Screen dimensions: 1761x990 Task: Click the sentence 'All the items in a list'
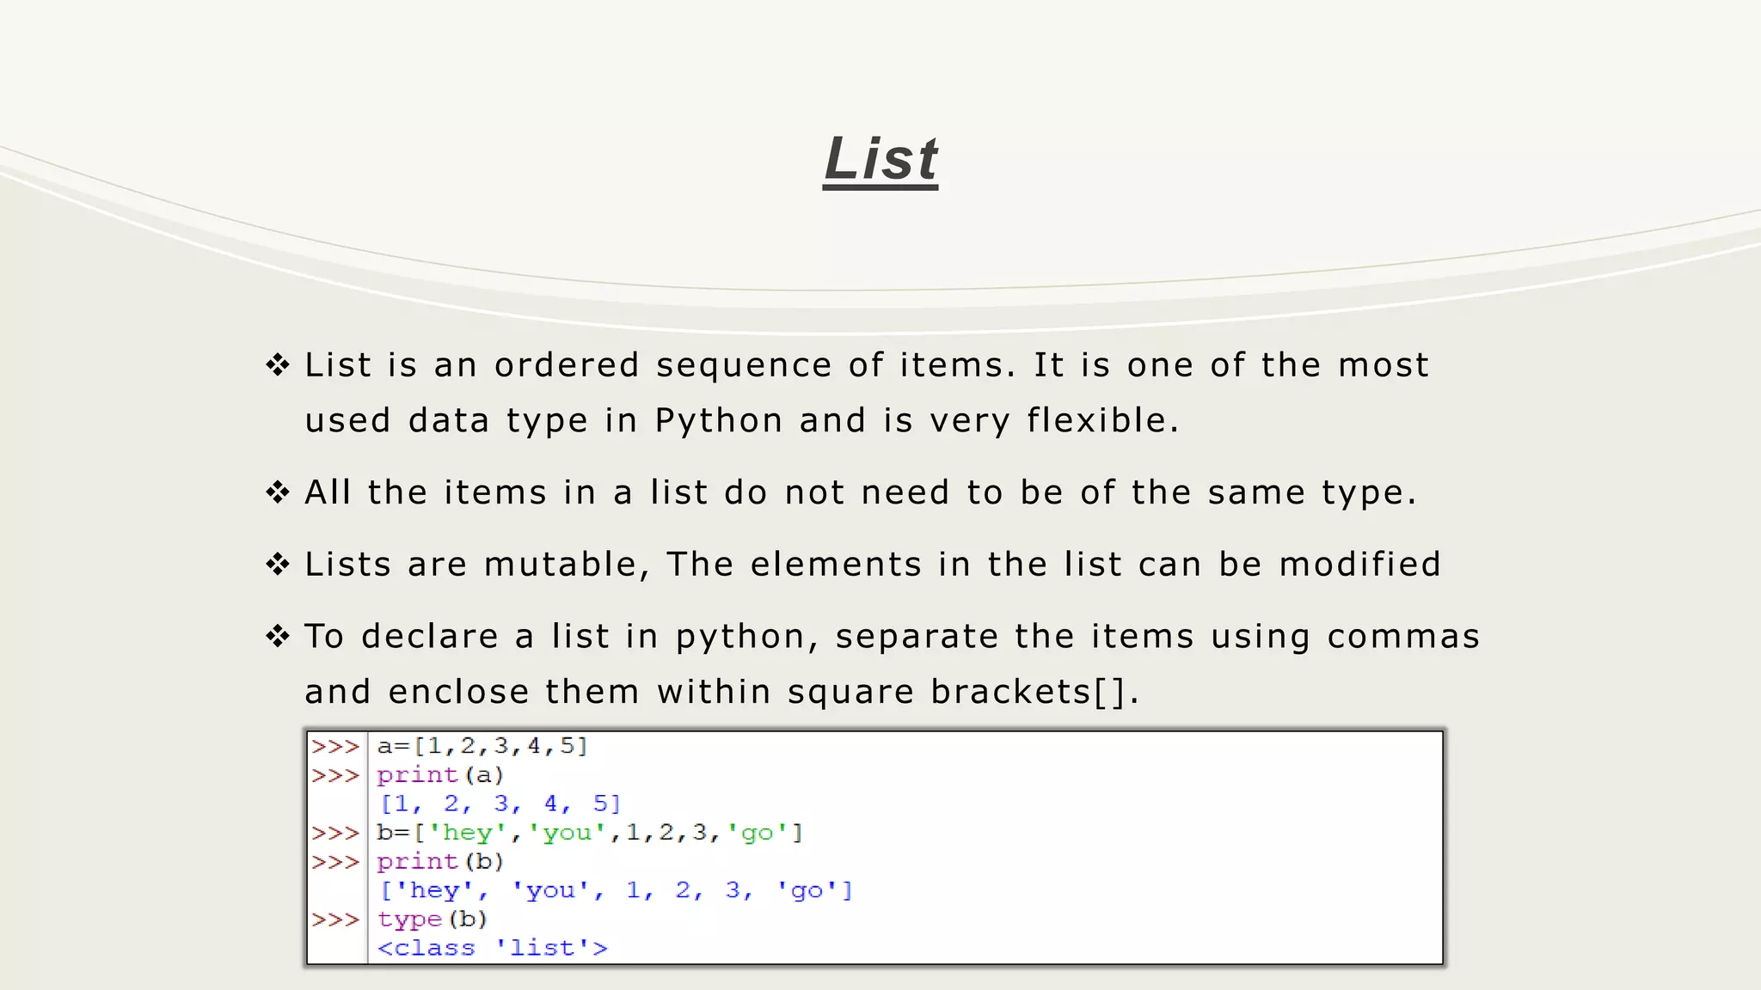(x=860, y=492)
